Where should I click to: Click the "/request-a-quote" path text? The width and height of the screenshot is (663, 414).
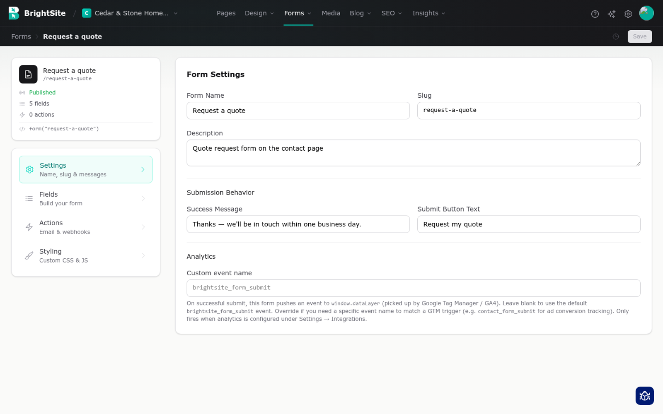pos(67,79)
